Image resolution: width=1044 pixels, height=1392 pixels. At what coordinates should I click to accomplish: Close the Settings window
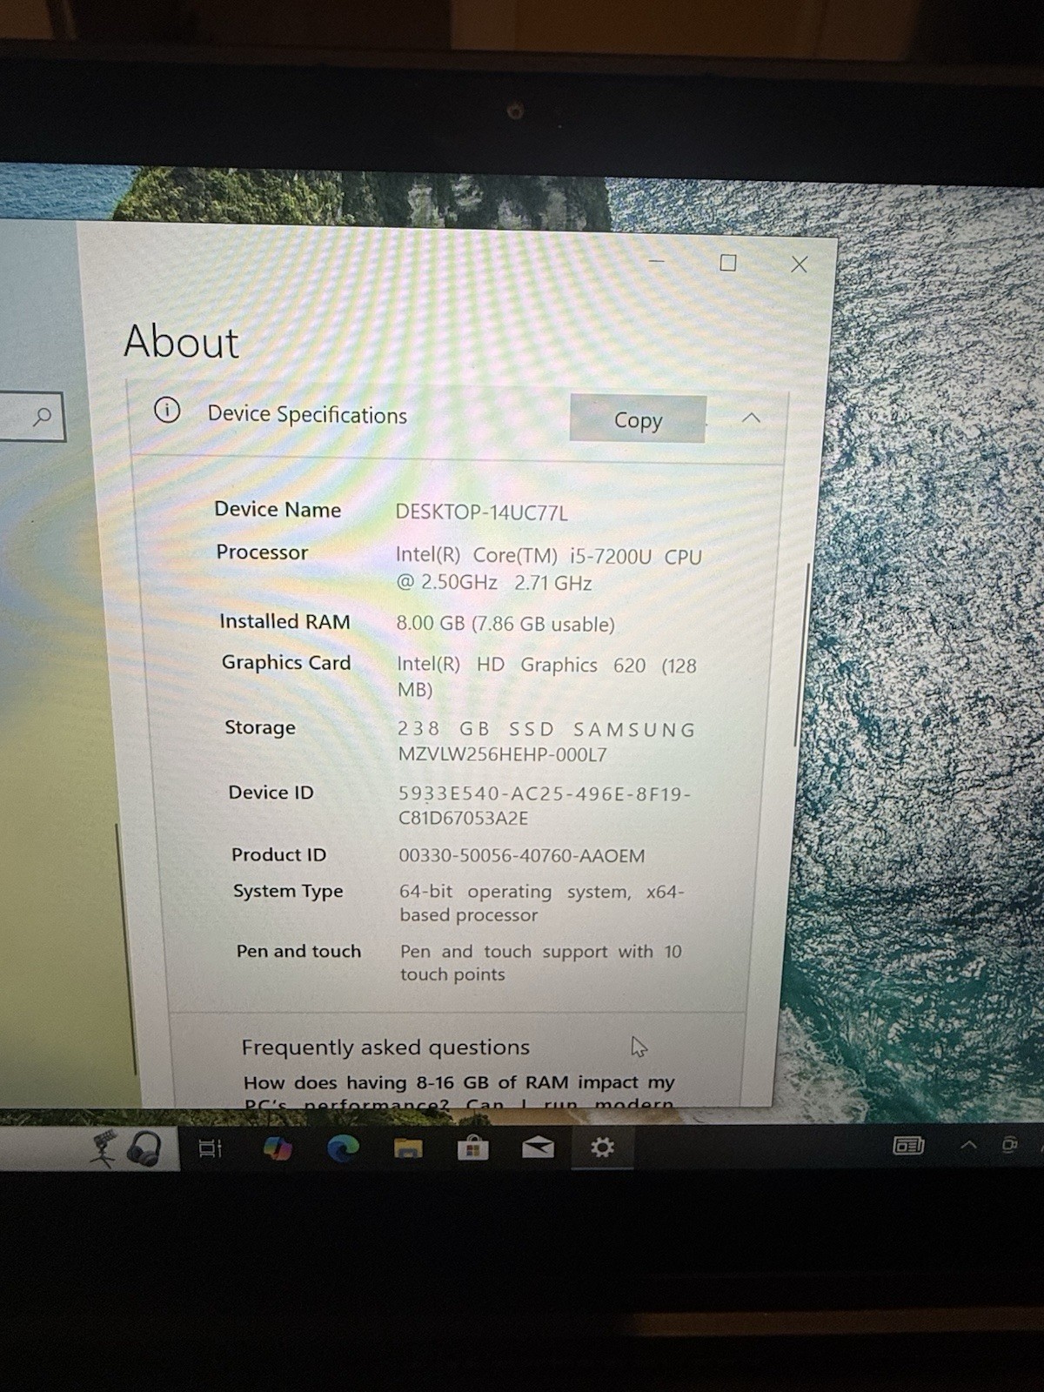pyautogui.click(x=799, y=264)
